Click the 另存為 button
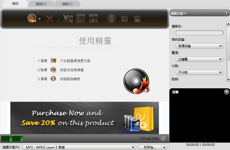 tap(150, 147)
